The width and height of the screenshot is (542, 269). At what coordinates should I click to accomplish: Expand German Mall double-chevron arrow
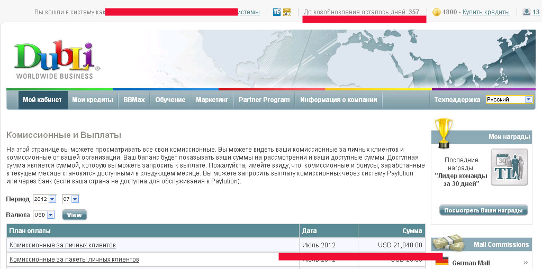[526, 263]
